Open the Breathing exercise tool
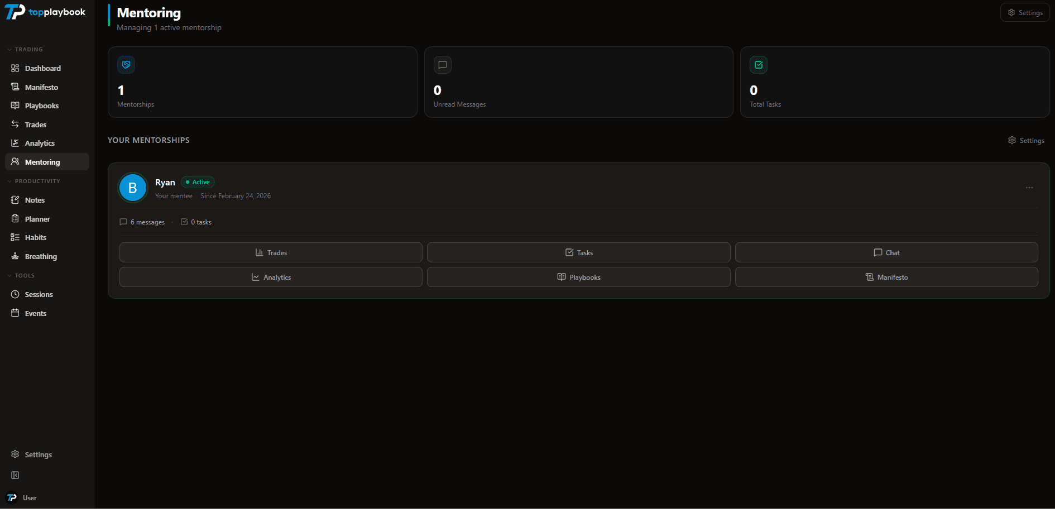 [x=40, y=256]
